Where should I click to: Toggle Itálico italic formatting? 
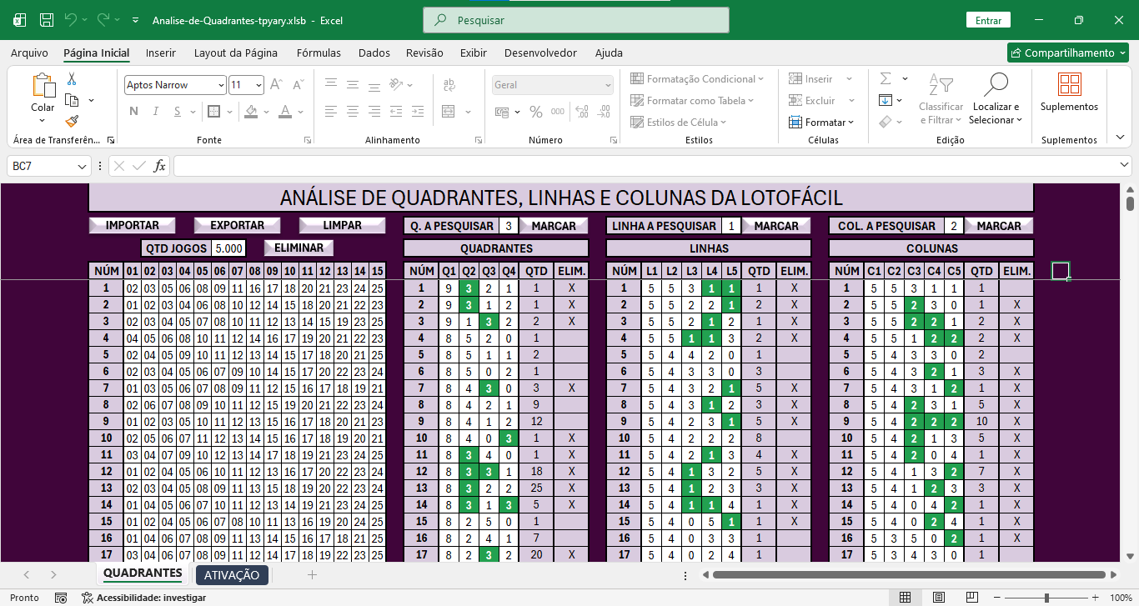click(x=157, y=112)
